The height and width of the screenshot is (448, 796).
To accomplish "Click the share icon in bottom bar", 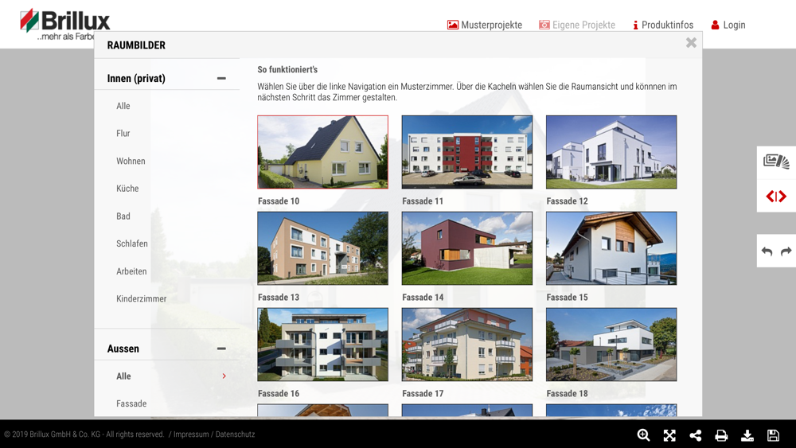I will pyautogui.click(x=696, y=434).
